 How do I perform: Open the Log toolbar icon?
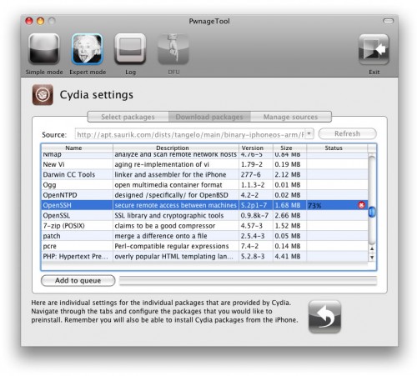(x=130, y=49)
